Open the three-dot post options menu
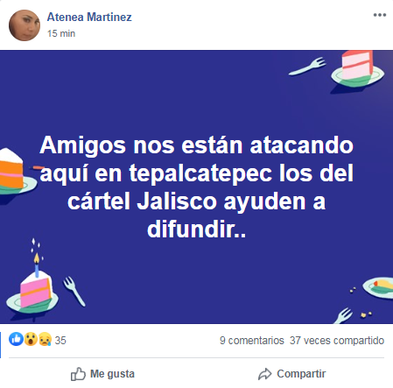 [380, 15]
